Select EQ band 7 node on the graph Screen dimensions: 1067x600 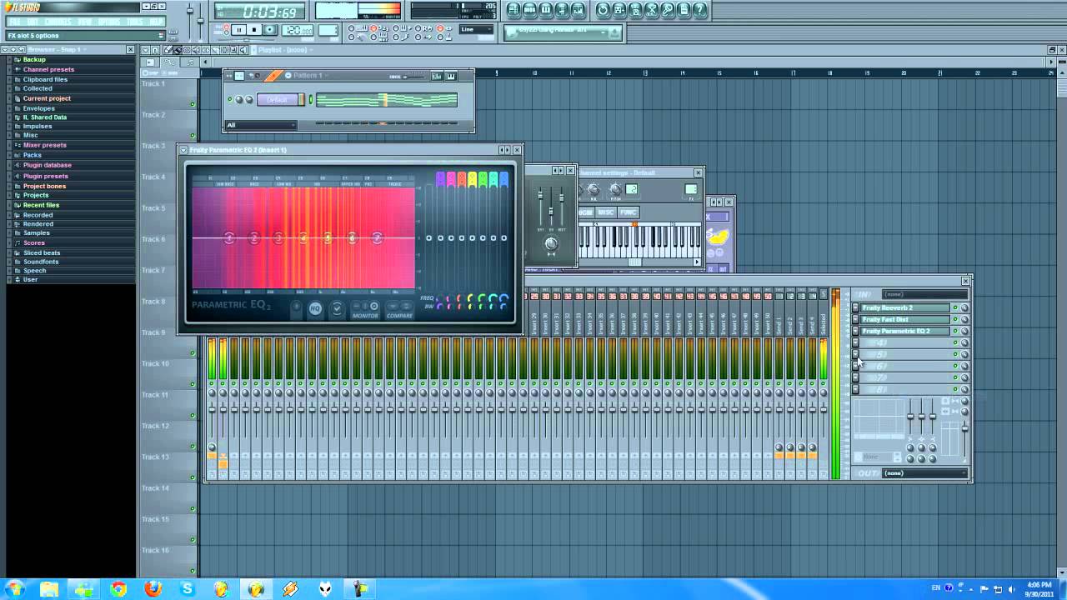pyautogui.click(x=377, y=238)
